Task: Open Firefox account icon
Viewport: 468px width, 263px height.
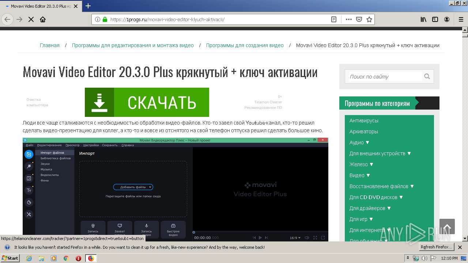Action: [447, 19]
